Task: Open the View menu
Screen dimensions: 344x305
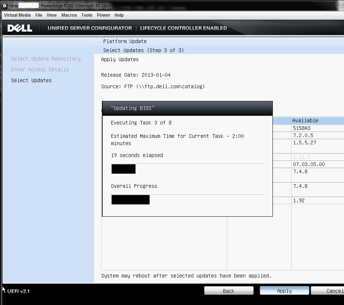Action: (x=52, y=15)
